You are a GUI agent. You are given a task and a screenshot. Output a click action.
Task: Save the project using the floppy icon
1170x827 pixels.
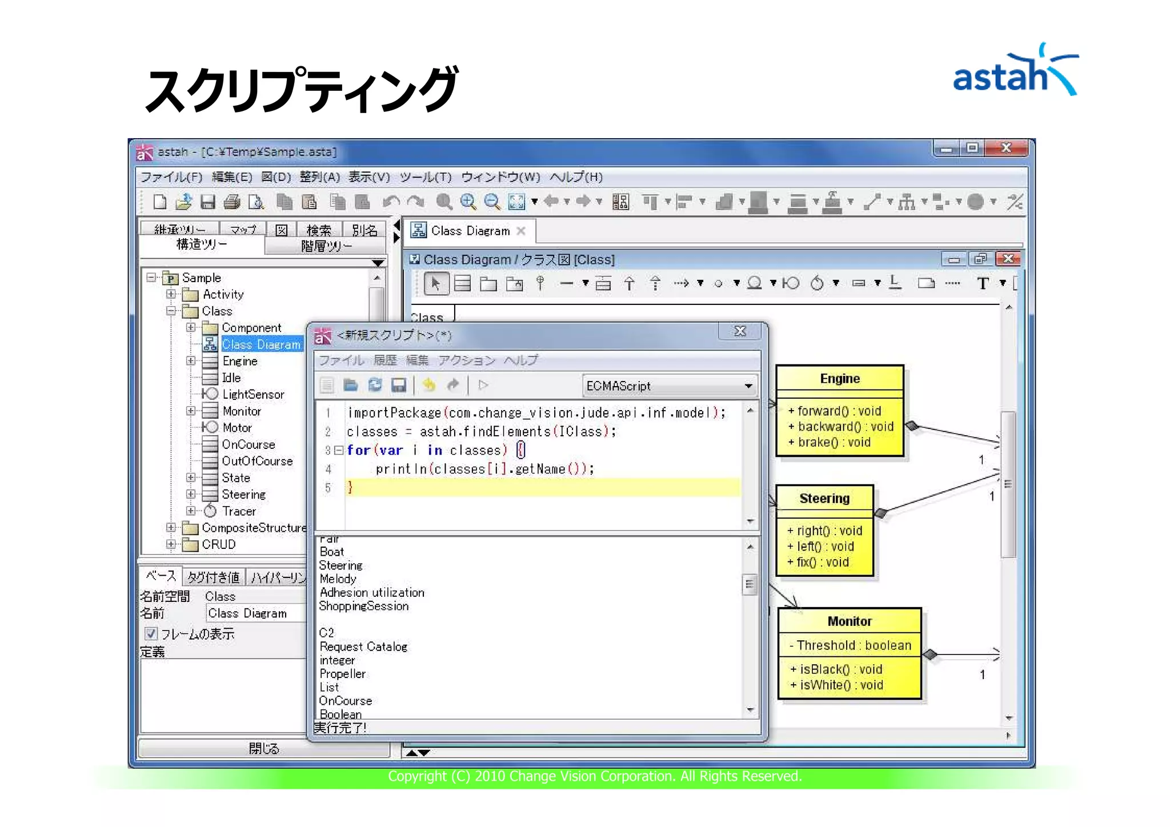208,202
